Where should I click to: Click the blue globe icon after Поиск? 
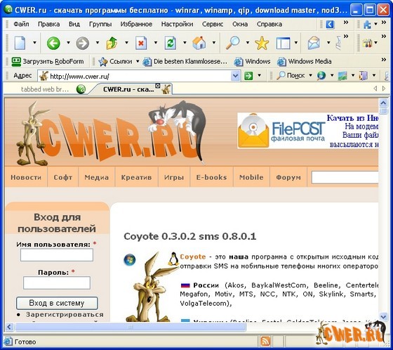(321, 75)
